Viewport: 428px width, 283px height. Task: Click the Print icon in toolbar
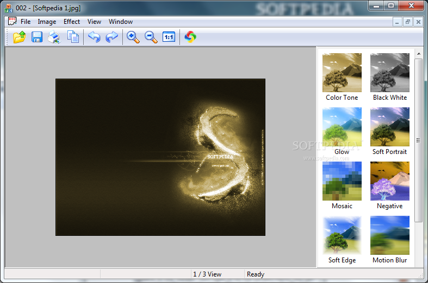click(x=54, y=37)
